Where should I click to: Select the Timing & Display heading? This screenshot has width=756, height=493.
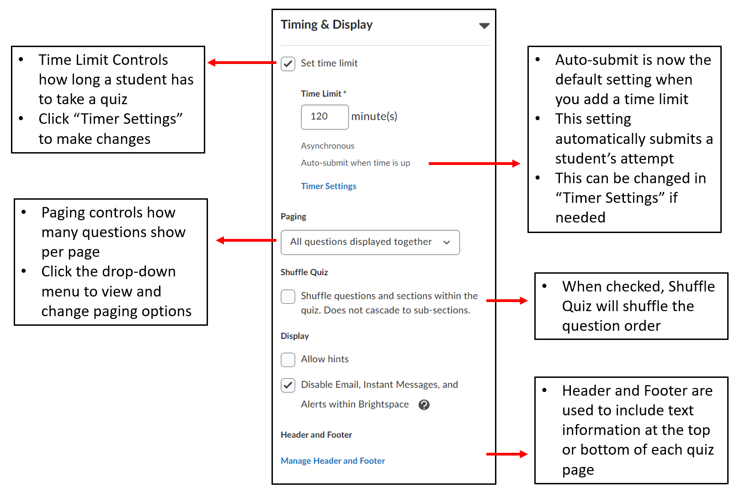pos(327,24)
